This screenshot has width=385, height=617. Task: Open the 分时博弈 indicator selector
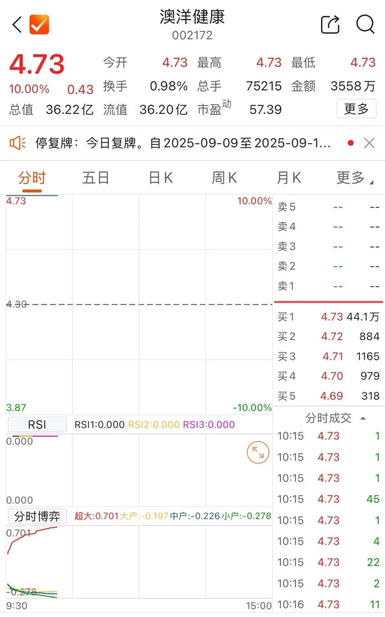tap(37, 516)
